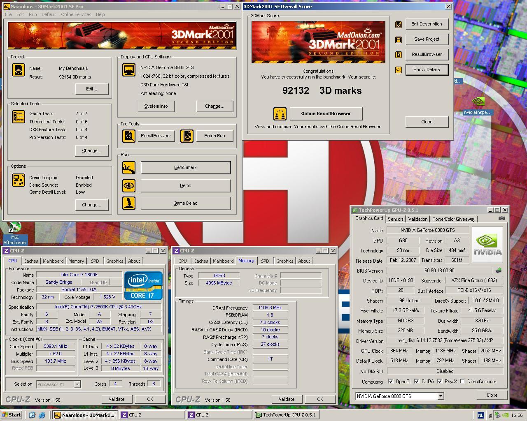Click the icon beside ResultBrowser in score window
This screenshot has height=421, width=527.
pos(399,55)
